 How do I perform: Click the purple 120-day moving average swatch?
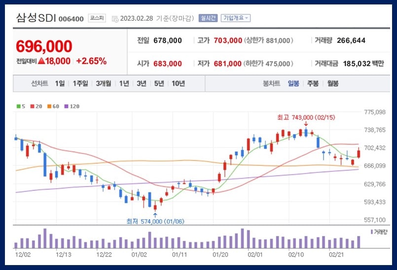(x=67, y=107)
